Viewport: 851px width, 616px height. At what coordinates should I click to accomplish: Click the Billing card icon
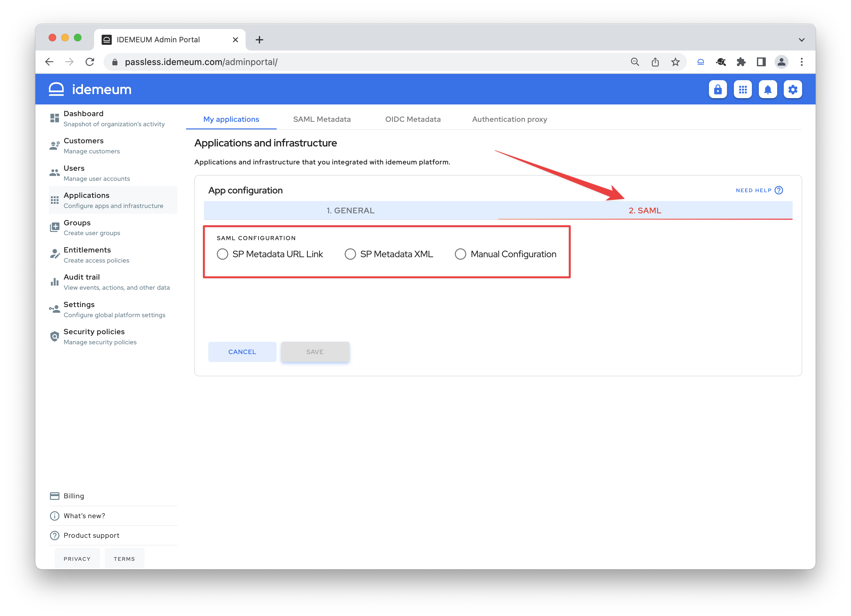pos(54,496)
